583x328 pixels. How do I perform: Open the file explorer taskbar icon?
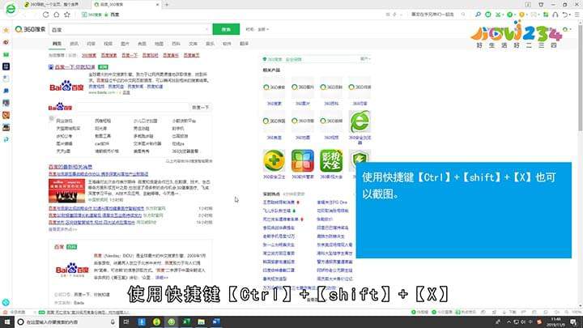pos(201,322)
